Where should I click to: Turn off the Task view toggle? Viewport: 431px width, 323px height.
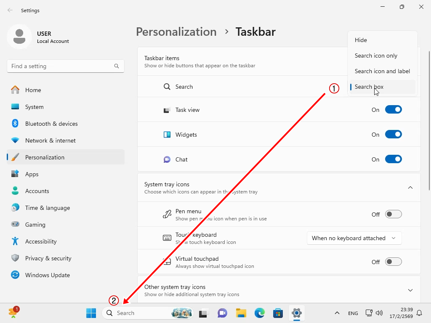pyautogui.click(x=393, y=110)
